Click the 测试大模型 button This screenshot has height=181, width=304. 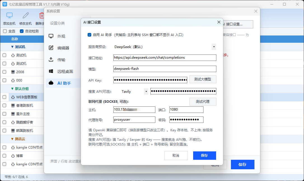[x=203, y=79]
